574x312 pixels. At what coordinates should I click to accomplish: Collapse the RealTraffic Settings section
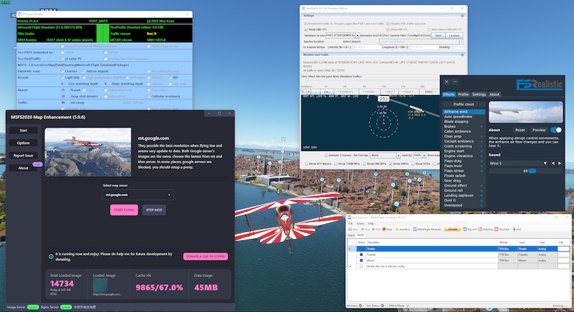pyautogui.click(x=462, y=16)
